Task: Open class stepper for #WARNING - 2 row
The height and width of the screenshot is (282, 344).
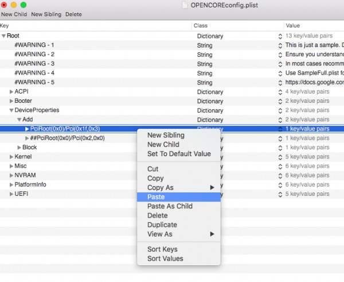Action: click(280, 55)
